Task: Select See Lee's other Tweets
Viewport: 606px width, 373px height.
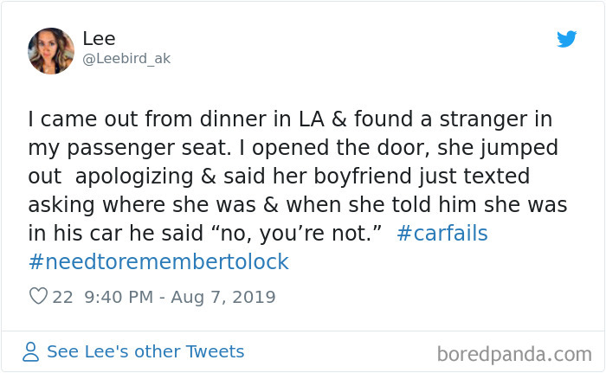Action: pyautogui.click(x=145, y=351)
